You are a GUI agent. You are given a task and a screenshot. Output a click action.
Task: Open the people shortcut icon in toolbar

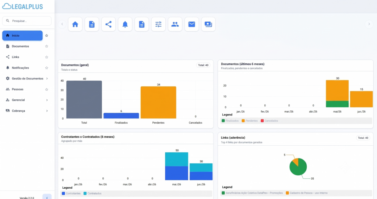(x=175, y=24)
